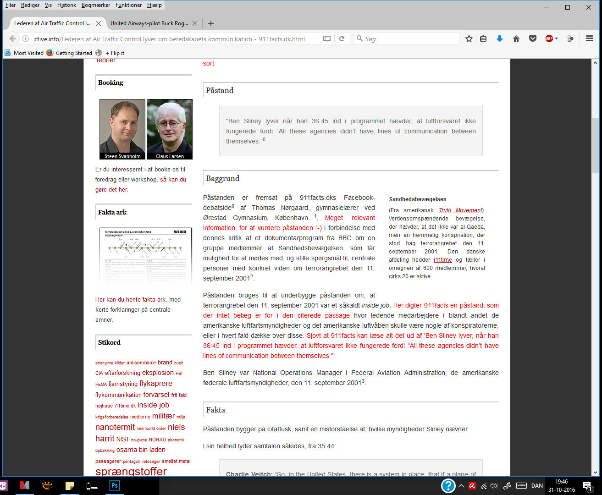Image resolution: width=602 pixels, height=495 pixels.
Task: Click the scrollbar down arrow
Action: pos(596,473)
